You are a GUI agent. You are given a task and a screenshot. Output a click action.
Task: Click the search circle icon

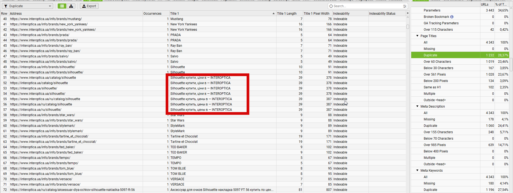(x=331, y=6)
